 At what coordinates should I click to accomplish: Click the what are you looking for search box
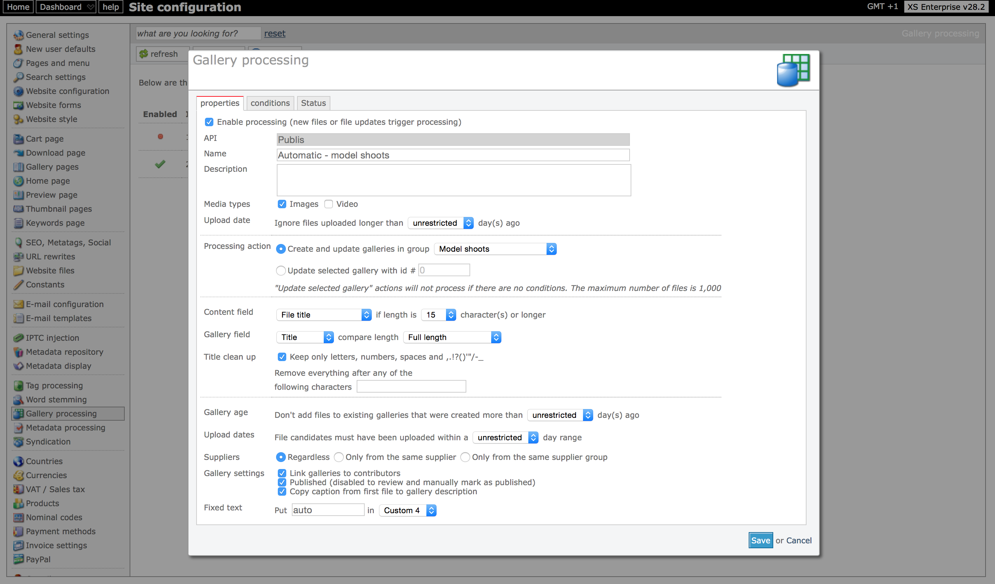click(x=198, y=34)
